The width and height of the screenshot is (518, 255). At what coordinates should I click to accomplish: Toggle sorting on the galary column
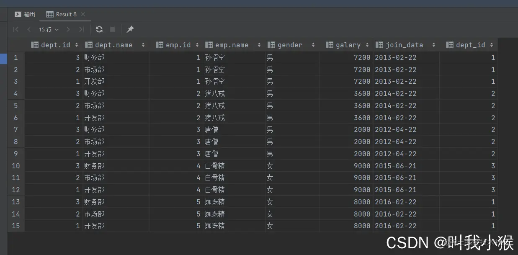[x=368, y=45]
